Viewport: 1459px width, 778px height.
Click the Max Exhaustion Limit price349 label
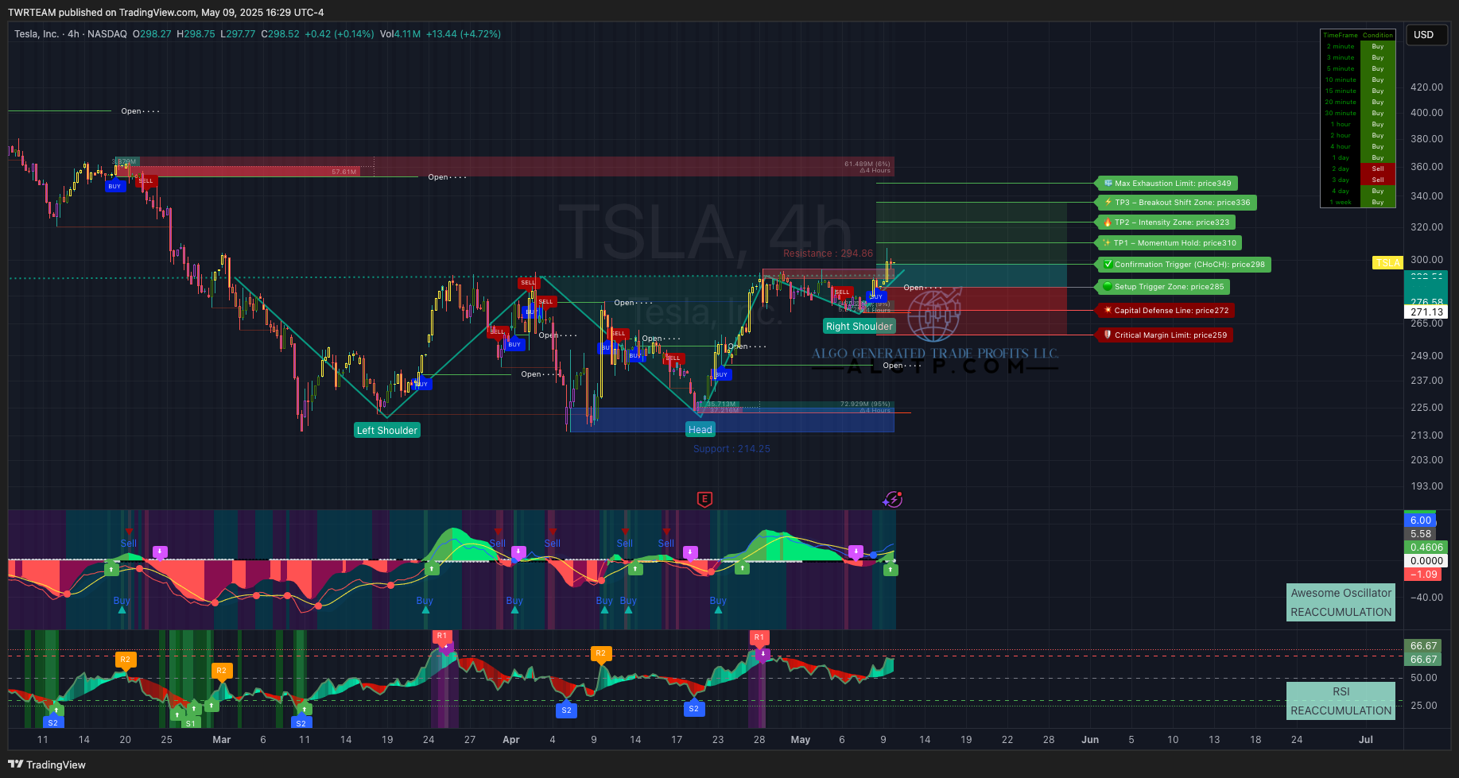pyautogui.click(x=1168, y=184)
